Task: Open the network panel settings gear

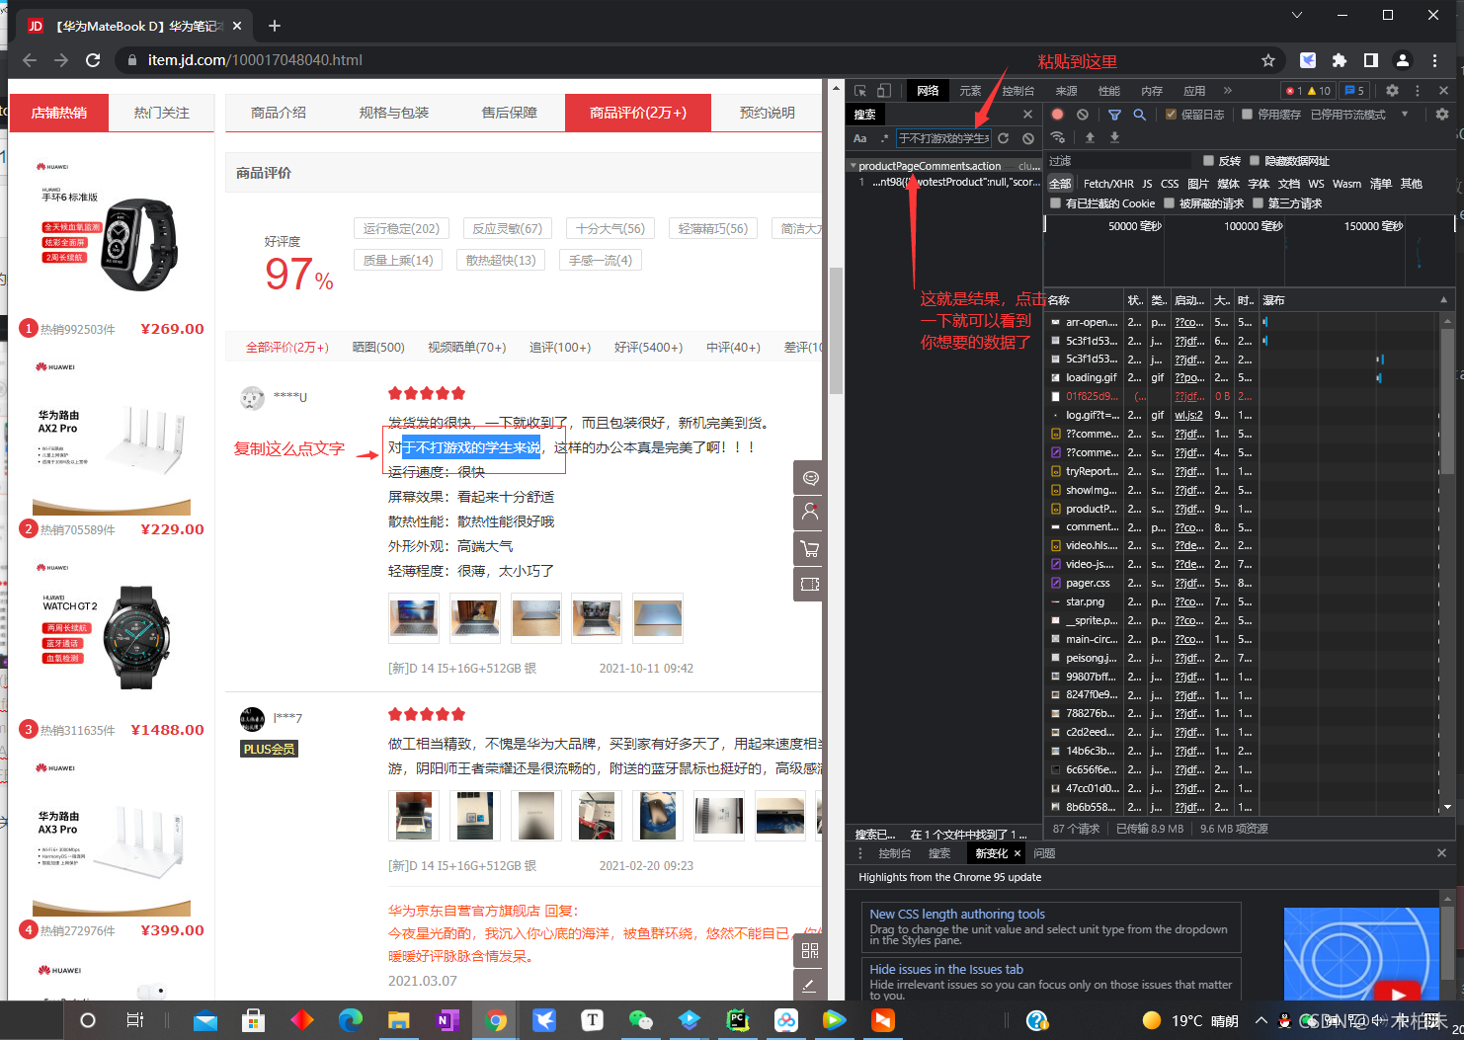Action: pyautogui.click(x=1442, y=115)
